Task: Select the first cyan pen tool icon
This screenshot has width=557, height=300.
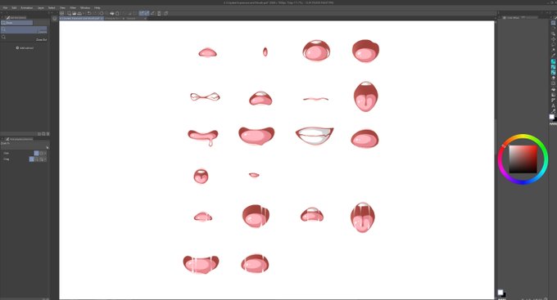Action: 553,61
